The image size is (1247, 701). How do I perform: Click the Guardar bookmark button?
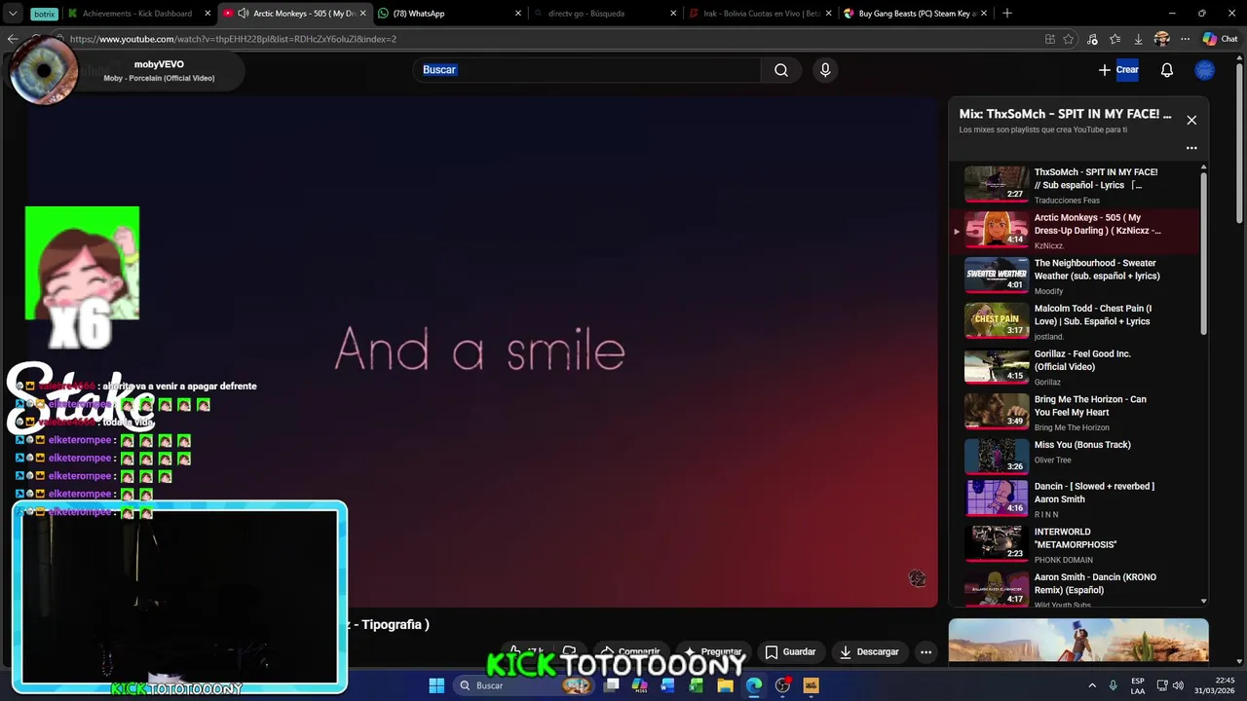tap(790, 652)
